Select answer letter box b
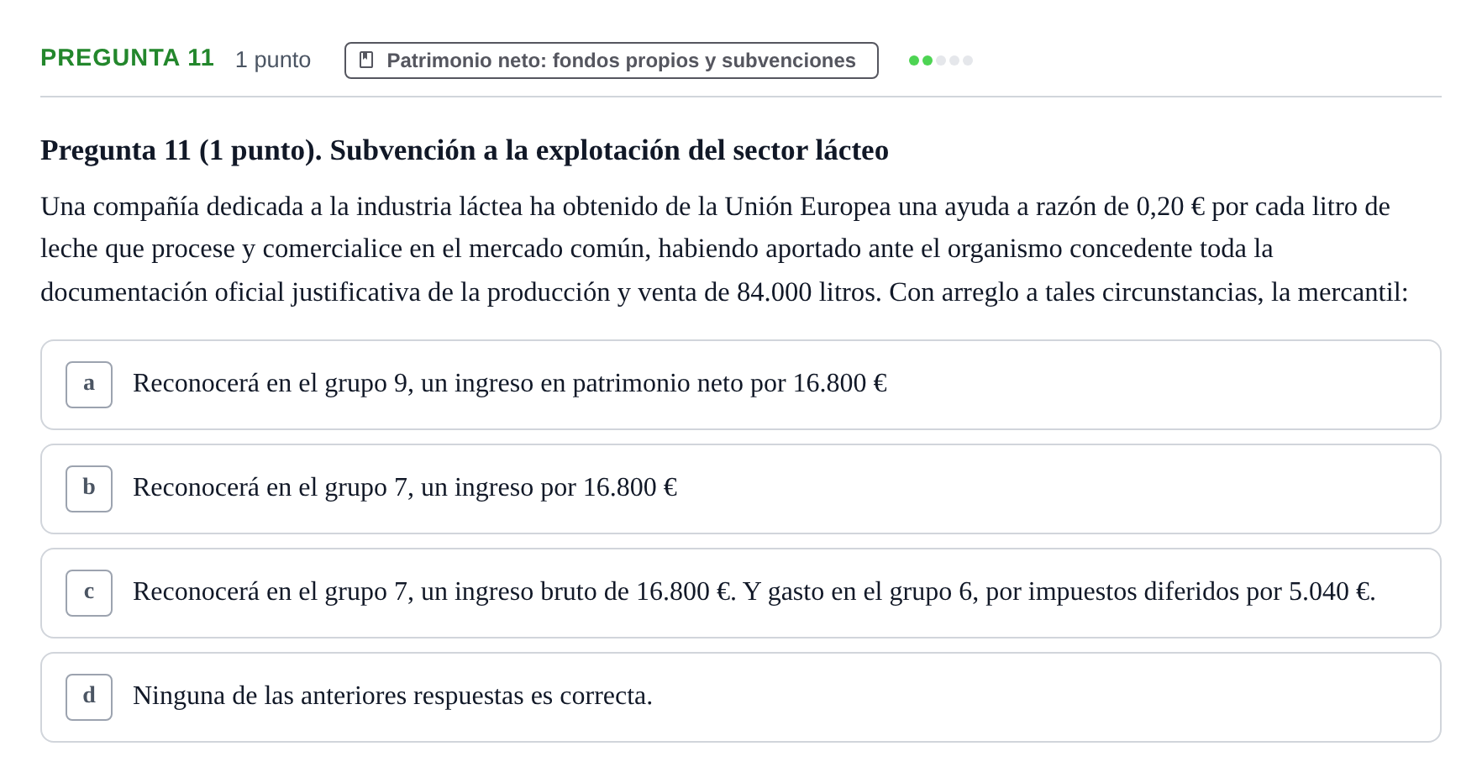 89,489
